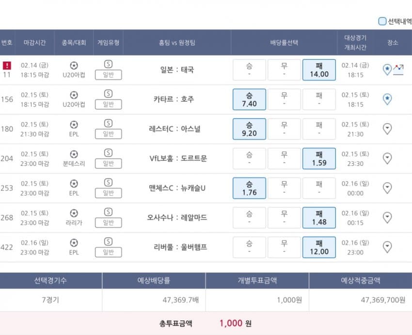Click the venue pin for 카타르 vs 호주
Image resolution: width=412 pixels, height=335 pixels.
tap(387, 99)
